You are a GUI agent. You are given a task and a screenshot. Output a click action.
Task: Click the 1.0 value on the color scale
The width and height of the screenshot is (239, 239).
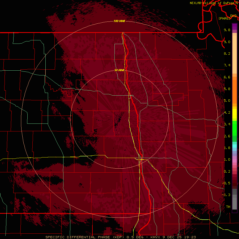(227, 160)
